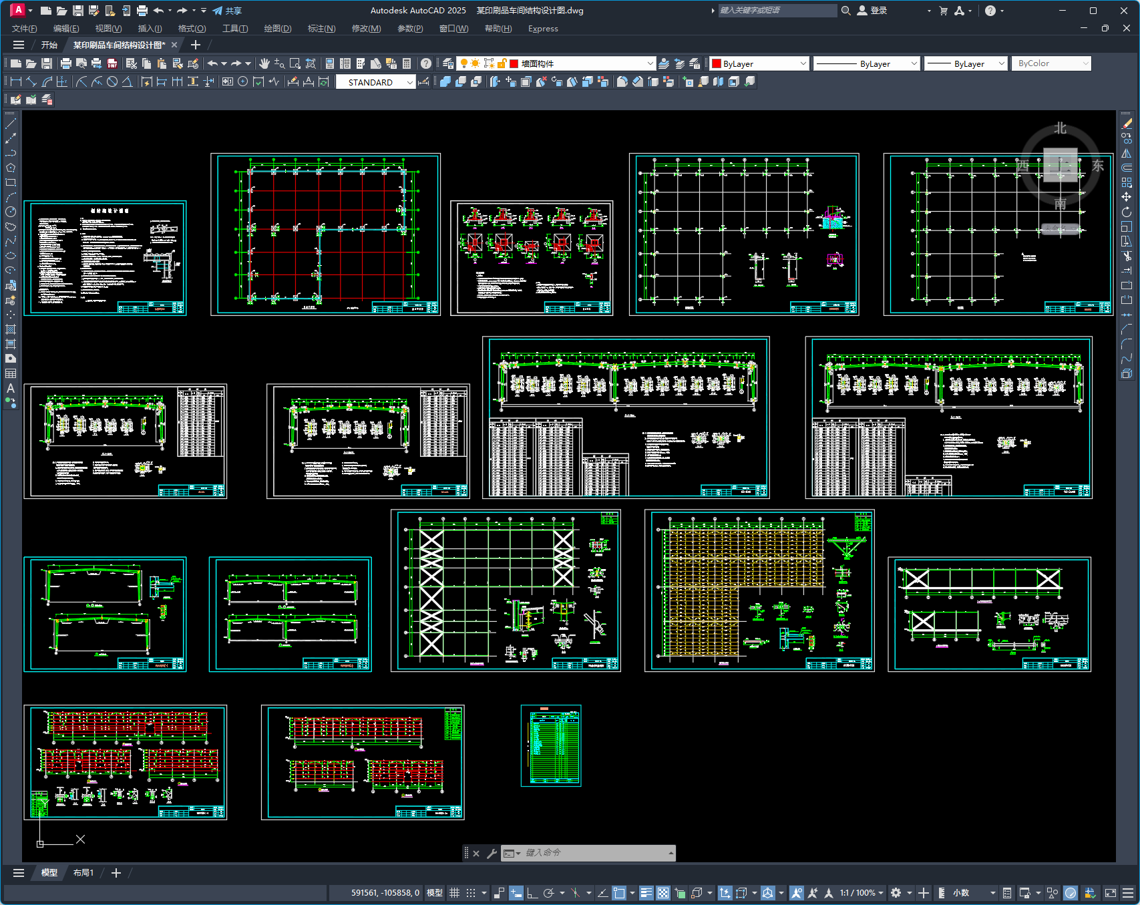Click the QuickCalc calculator icon

[407, 63]
